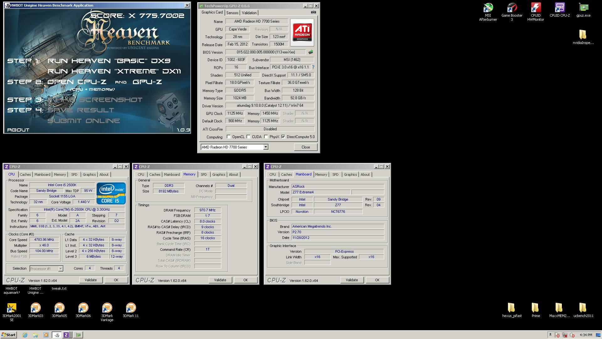Switch to GPU-Z taskbar button
Viewport: 602px width, 339px height.
[78, 335]
